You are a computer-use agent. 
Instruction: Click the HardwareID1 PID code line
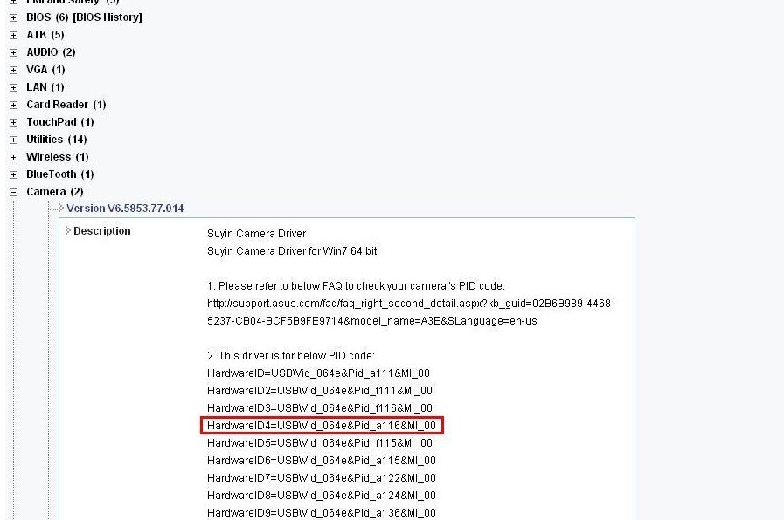click(319, 373)
